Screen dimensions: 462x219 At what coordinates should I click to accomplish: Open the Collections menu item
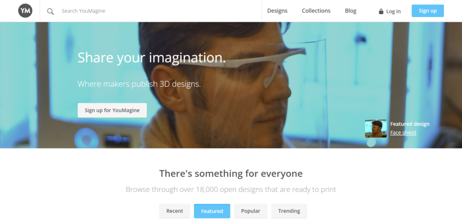point(316,11)
